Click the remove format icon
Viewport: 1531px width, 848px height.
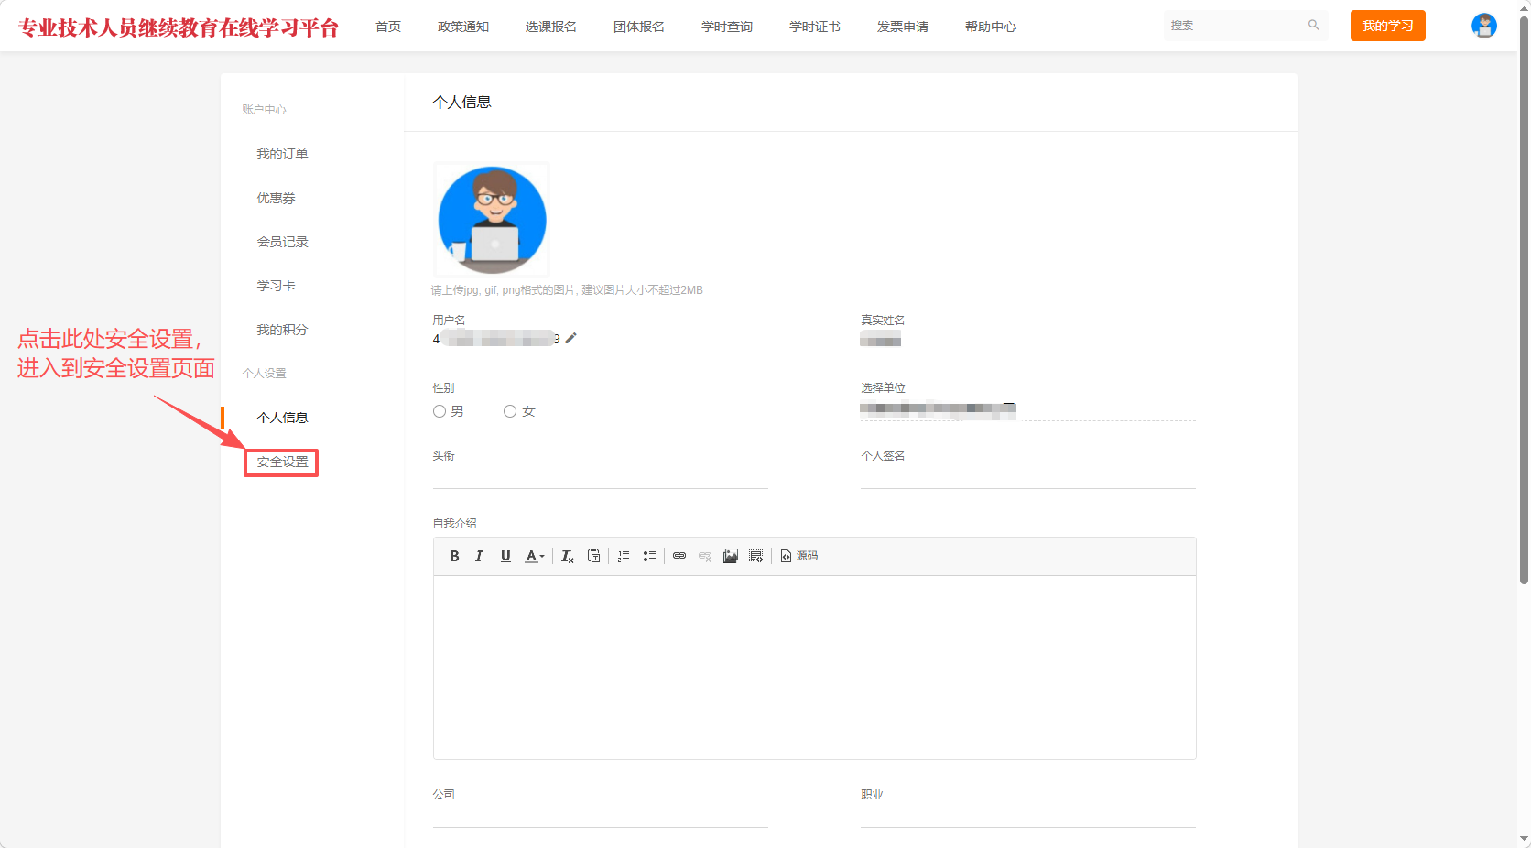coord(568,556)
